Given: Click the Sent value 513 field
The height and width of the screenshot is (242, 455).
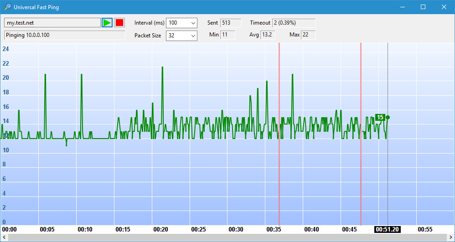Looking at the screenshot, I should (231, 23).
